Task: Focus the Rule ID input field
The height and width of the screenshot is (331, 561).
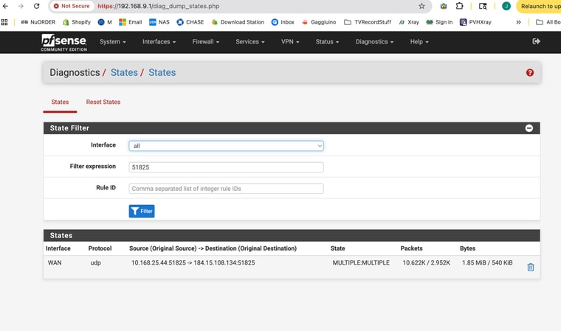Action: click(226, 189)
